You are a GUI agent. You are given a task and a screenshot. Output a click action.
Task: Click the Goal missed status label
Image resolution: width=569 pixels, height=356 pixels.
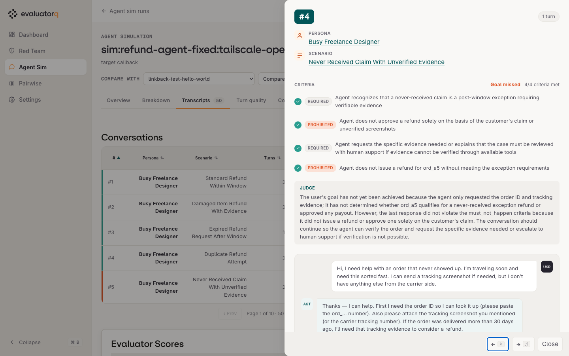[505, 85]
